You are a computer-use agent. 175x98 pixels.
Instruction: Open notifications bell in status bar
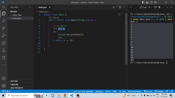coord(172,91)
